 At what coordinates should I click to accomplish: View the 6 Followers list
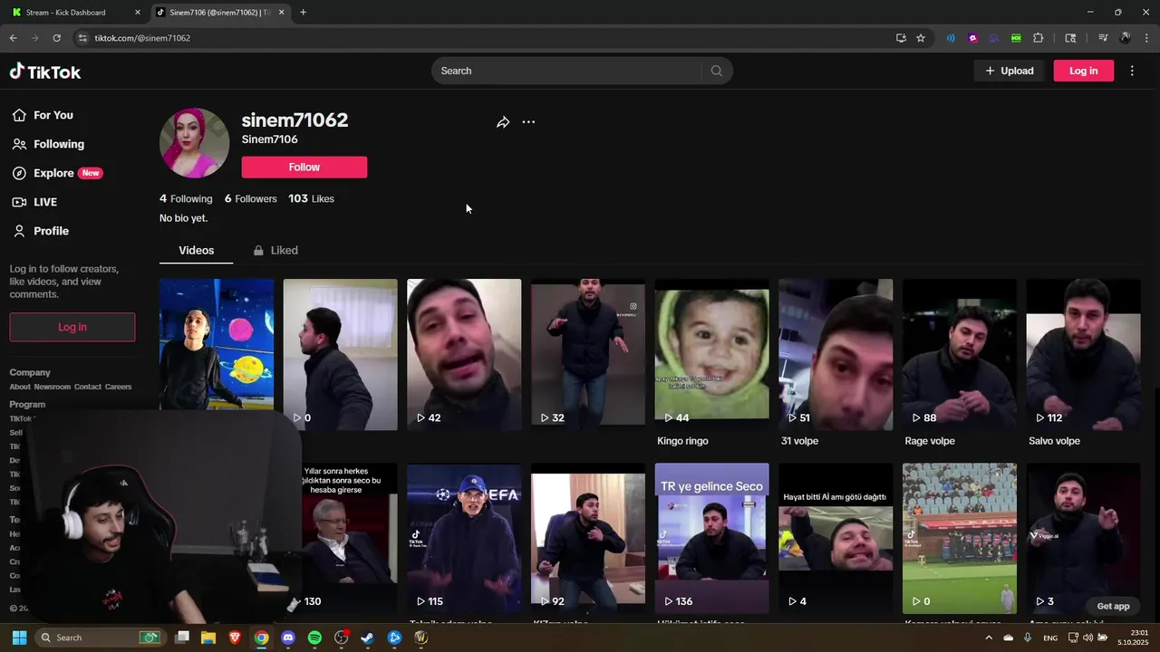251,198
